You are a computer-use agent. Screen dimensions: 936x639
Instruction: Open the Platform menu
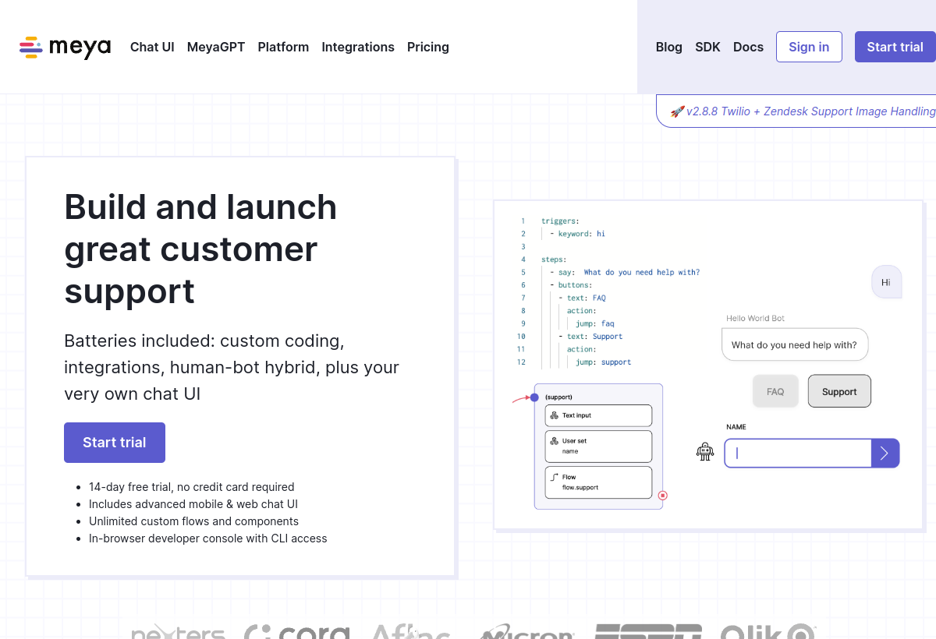tap(283, 47)
